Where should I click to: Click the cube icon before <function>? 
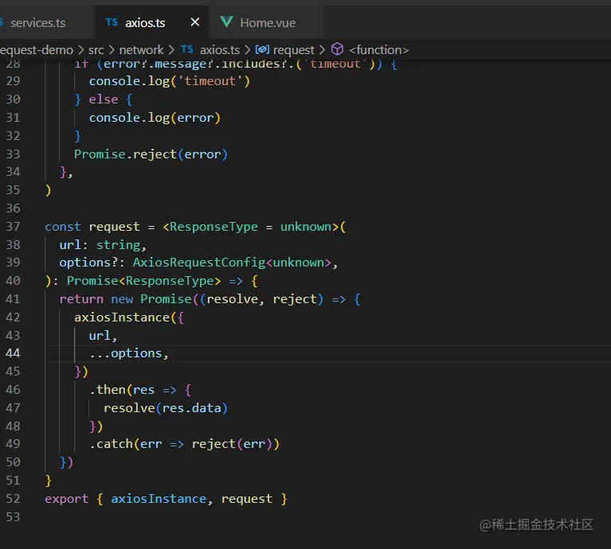pyautogui.click(x=337, y=49)
